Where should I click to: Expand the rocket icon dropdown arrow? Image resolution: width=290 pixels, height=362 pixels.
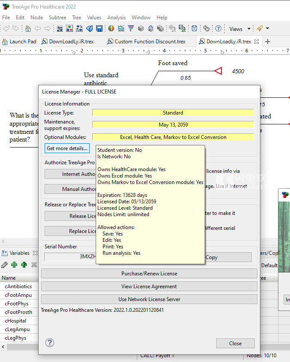tap(268, 29)
